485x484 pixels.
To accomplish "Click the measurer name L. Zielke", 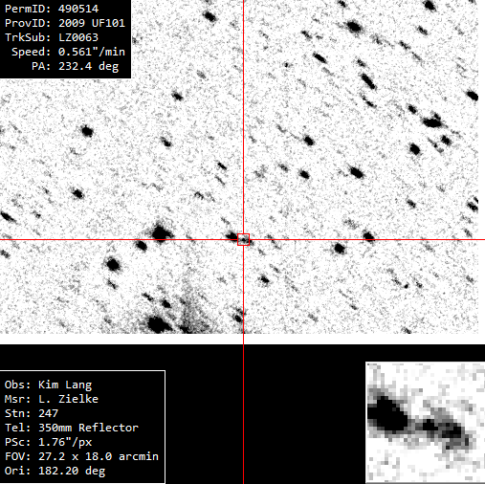I will tap(68, 399).
